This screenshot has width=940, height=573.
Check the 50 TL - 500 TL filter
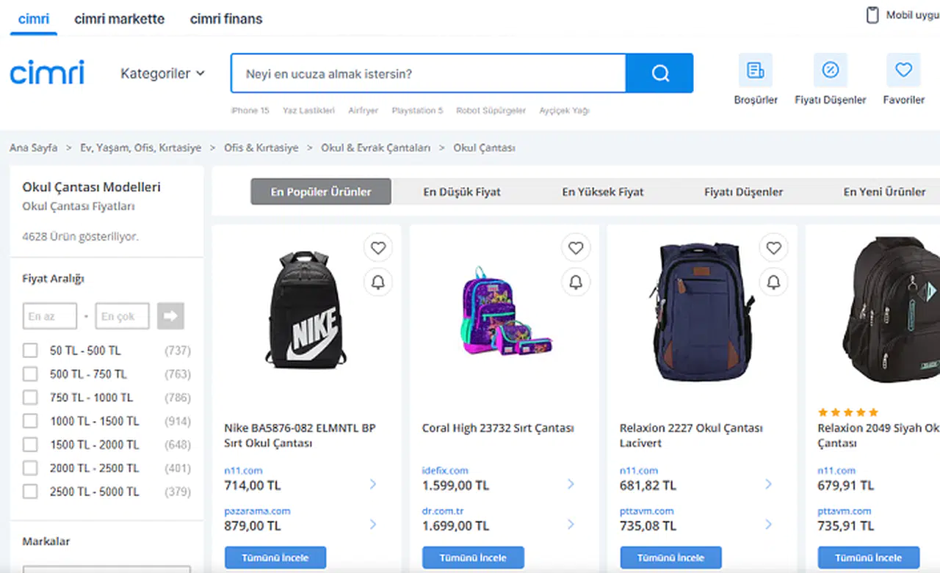pos(30,351)
